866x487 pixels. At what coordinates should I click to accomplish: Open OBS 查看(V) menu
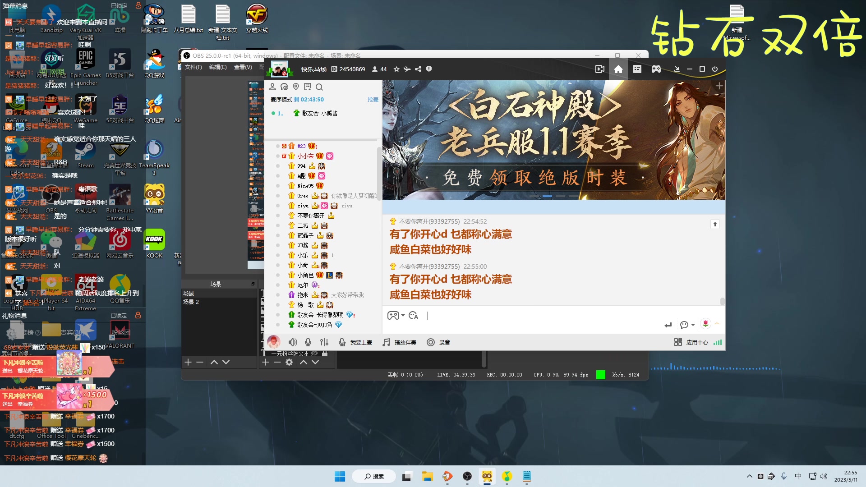243,67
